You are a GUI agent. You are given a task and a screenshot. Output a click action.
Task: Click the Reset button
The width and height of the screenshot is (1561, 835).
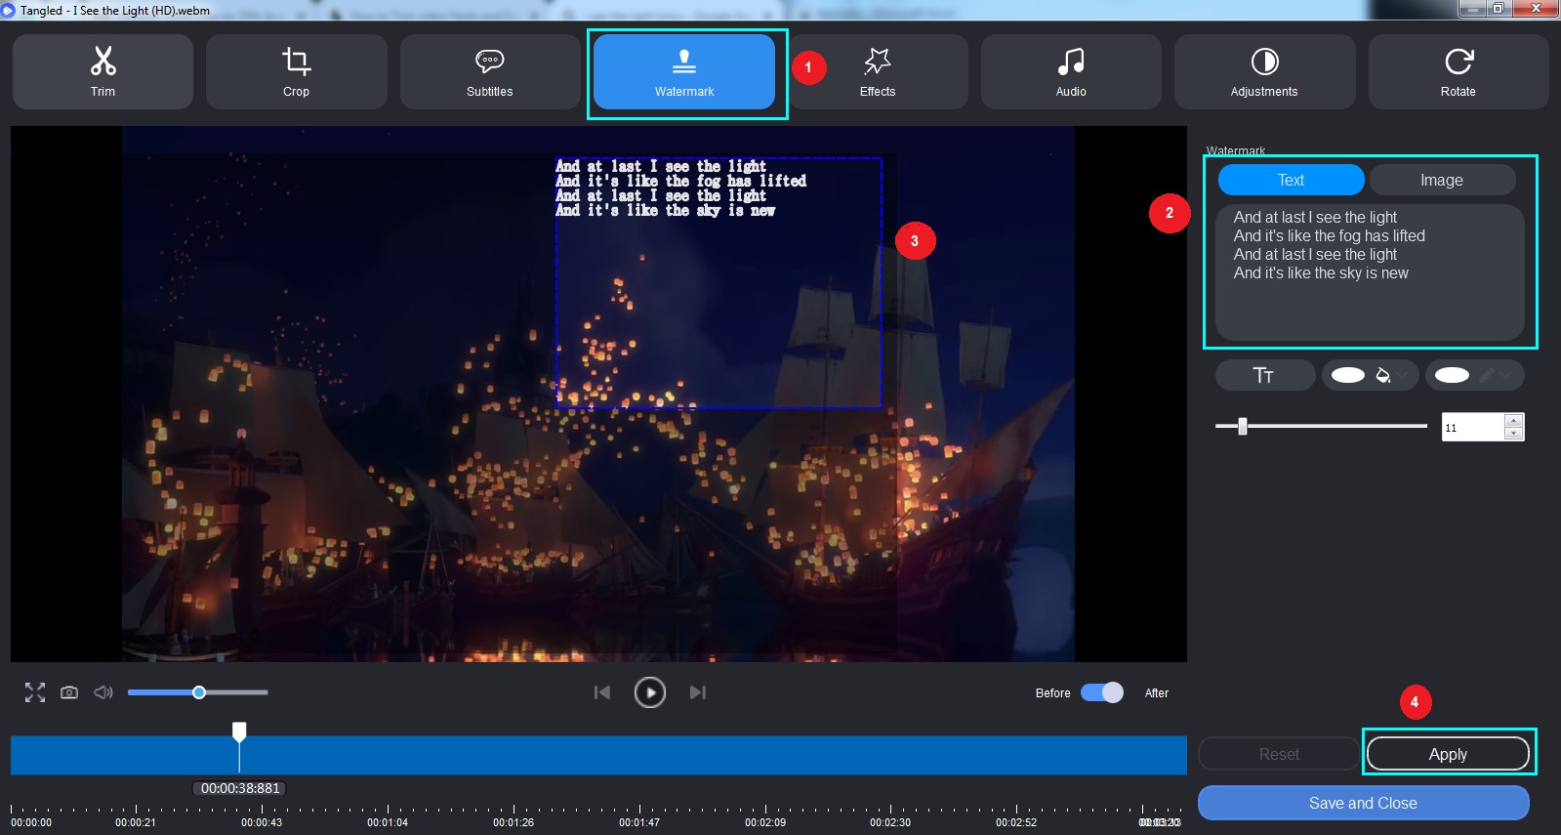click(x=1279, y=754)
